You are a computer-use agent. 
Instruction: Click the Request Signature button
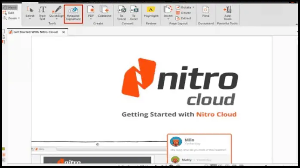[x=73, y=14]
